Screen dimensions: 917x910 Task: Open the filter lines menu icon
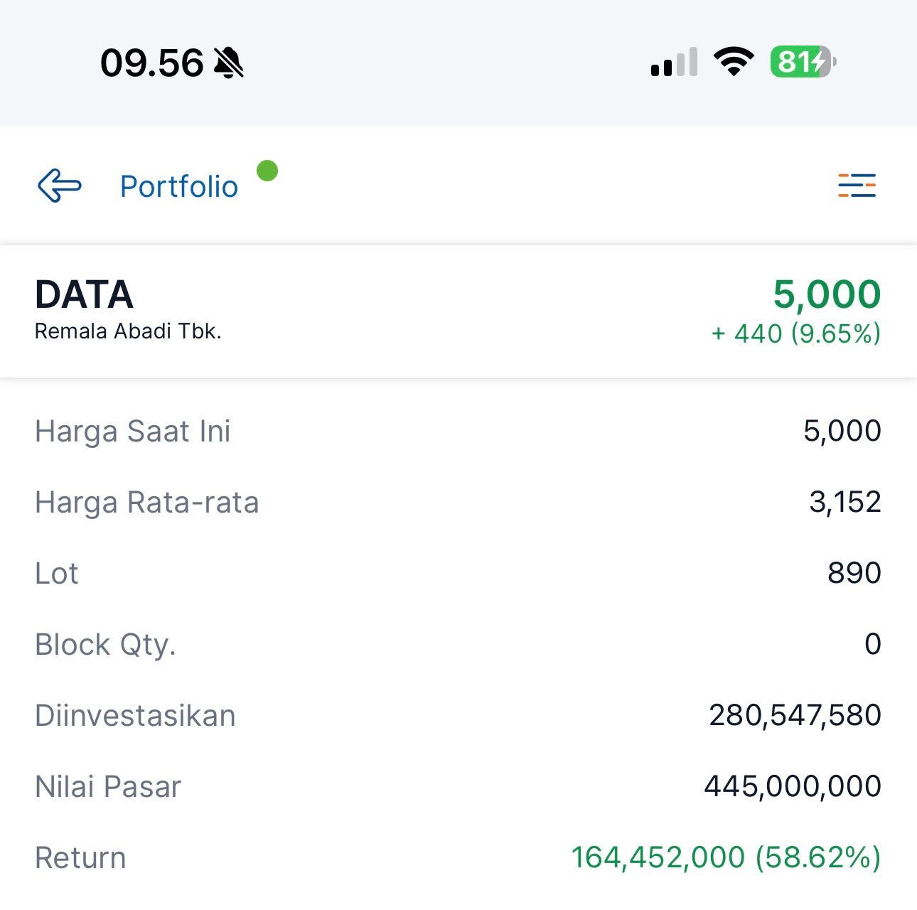tap(857, 186)
